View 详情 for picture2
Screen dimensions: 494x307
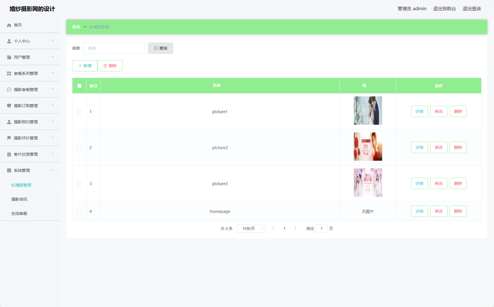[420, 147]
